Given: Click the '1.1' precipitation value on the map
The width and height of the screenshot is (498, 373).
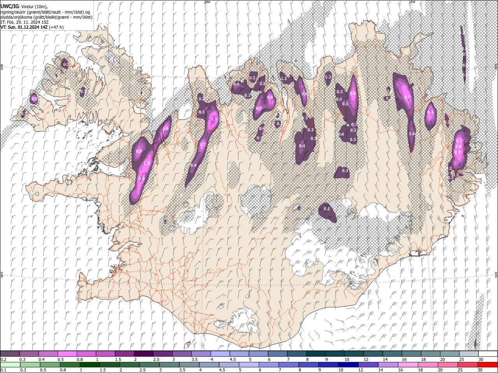Looking at the screenshot, I should [x=214, y=120].
